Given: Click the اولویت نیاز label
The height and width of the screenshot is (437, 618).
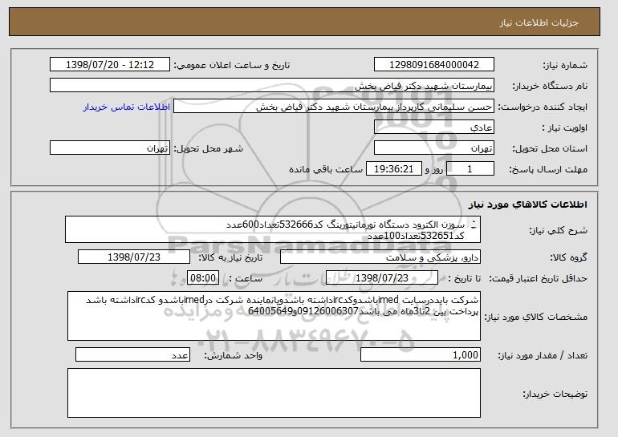Looking at the screenshot, I should point(564,128).
